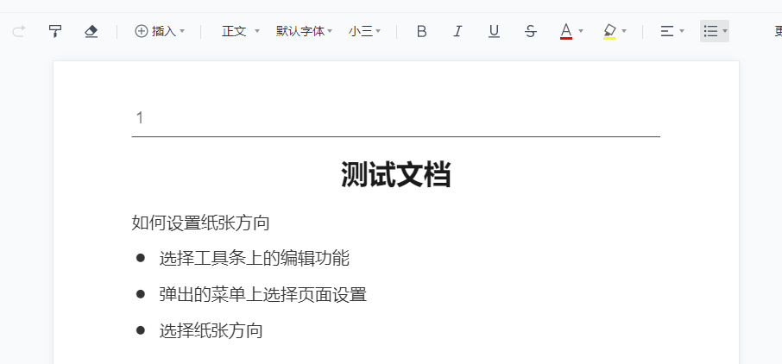The image size is (782, 364).
Task: Click the clear formatting eraser icon
Action: click(x=91, y=32)
